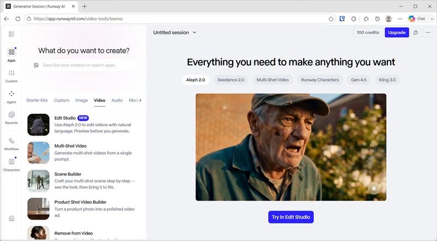437x241 pixels.
Task: Click the Edit Studio thumbnail
Action: pyautogui.click(x=38, y=125)
